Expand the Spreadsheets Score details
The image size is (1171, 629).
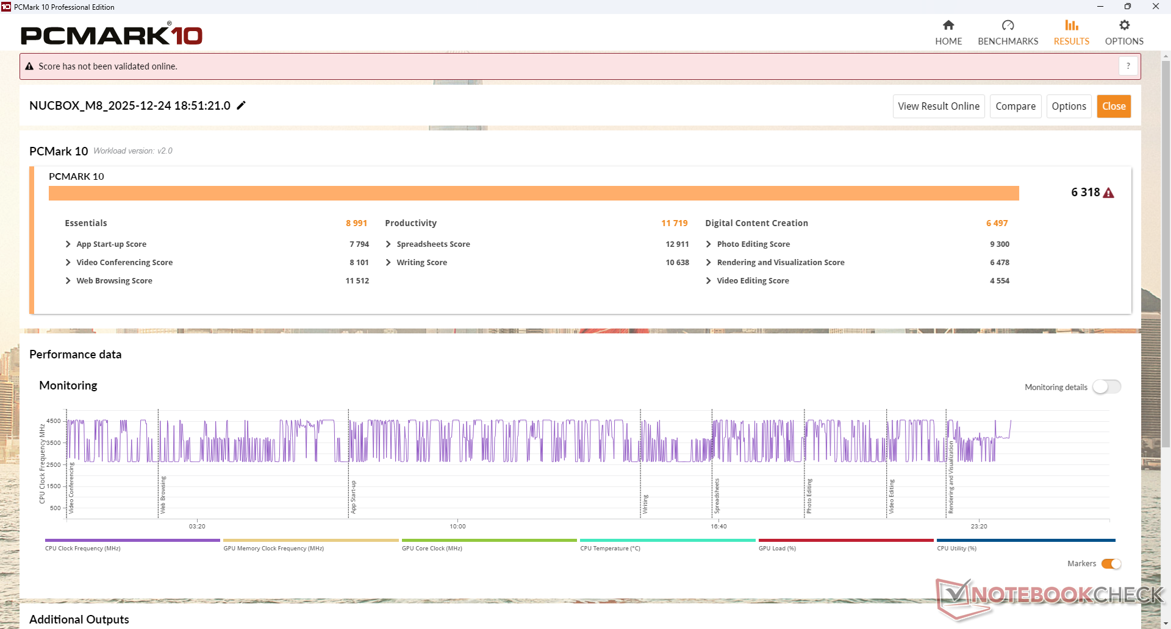[x=389, y=244]
